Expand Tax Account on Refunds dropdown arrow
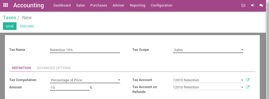 (x=242, y=87)
